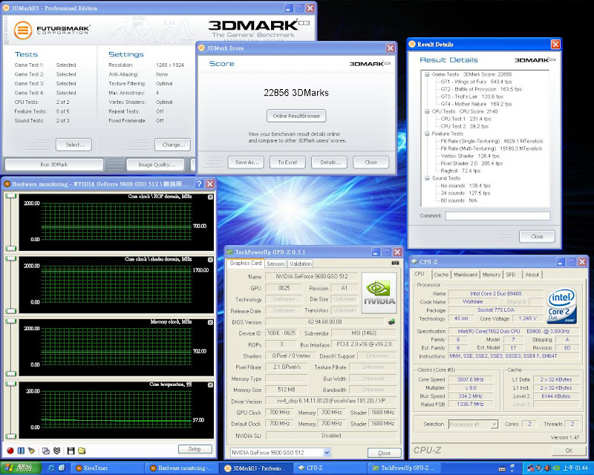The height and width of the screenshot is (475, 594).
Task: Switch to RivaTuner on the taskbar
Action: [108, 468]
